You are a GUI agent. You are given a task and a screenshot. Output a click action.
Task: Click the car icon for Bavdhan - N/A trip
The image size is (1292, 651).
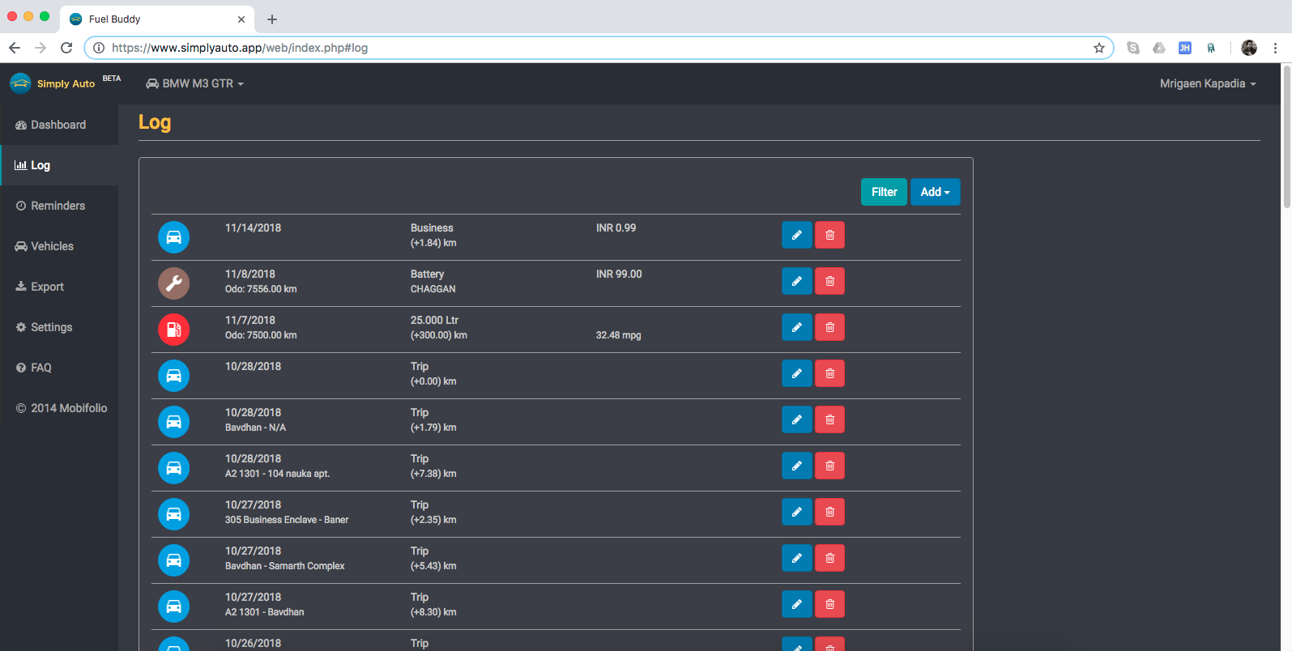pyautogui.click(x=173, y=422)
